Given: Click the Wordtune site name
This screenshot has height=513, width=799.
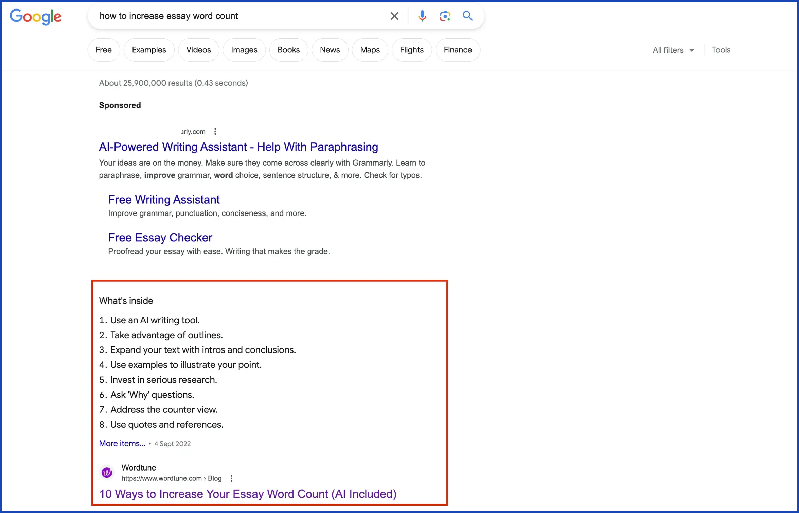Looking at the screenshot, I should [139, 467].
